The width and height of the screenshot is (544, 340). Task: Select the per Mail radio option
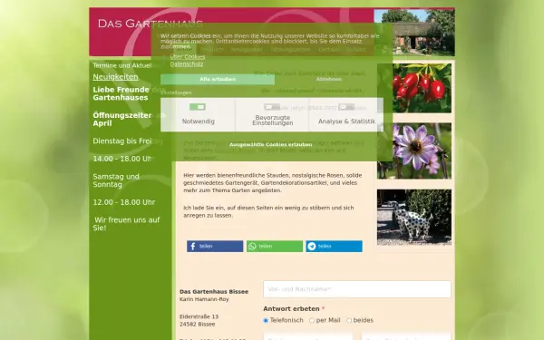coord(312,321)
